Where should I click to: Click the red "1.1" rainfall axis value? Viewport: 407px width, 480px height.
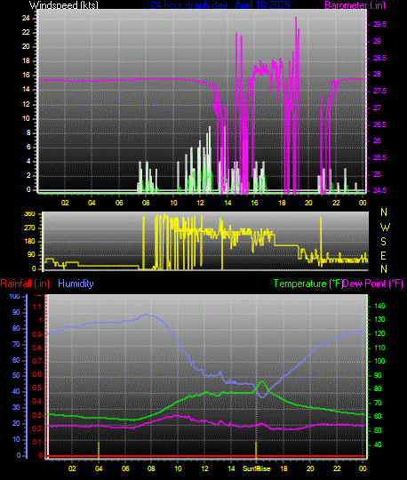pos(37,307)
